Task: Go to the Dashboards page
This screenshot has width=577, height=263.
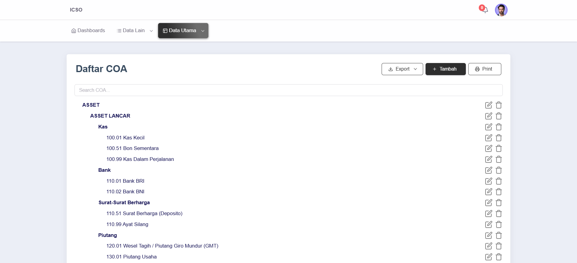Action: pyautogui.click(x=88, y=31)
